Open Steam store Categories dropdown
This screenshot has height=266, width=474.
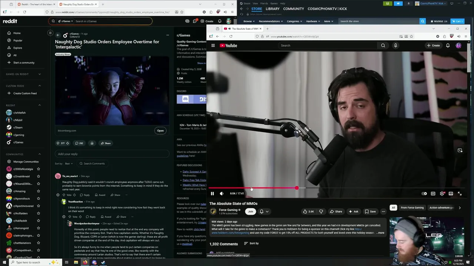(x=294, y=21)
